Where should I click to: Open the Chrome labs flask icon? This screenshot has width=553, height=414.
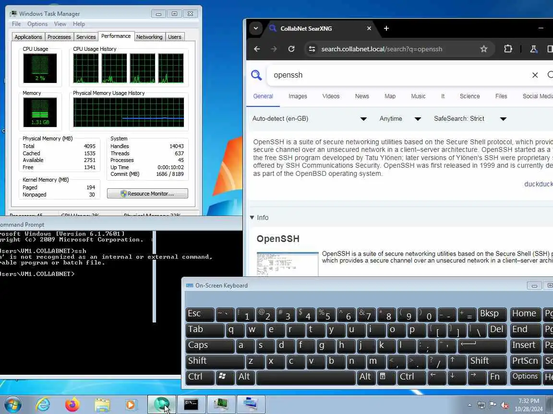coord(534,49)
